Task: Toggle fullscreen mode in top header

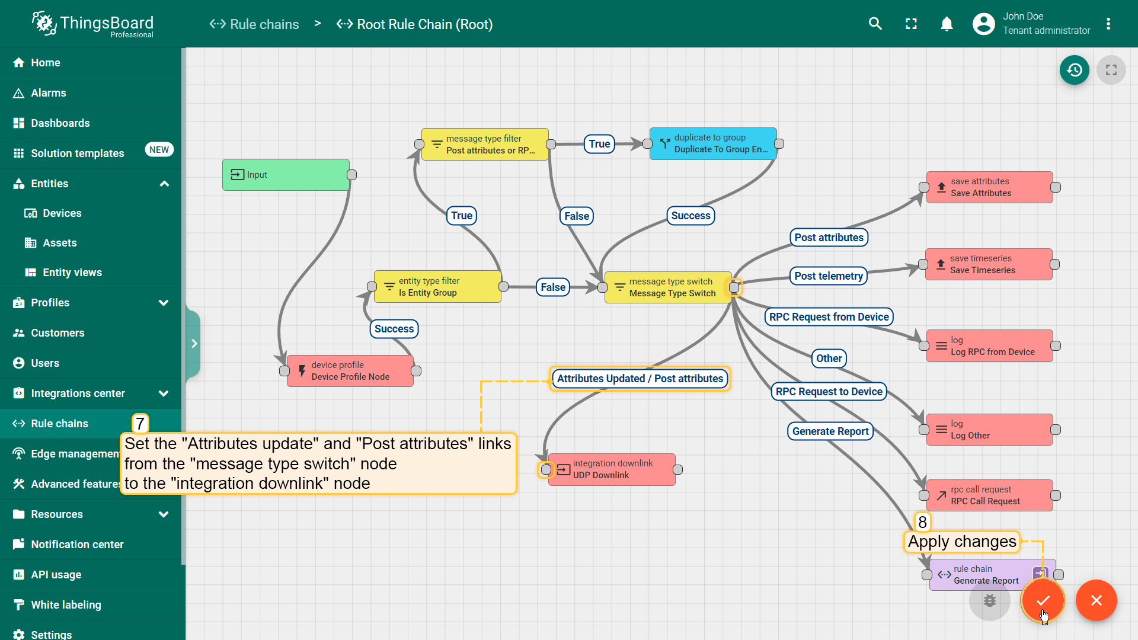Action: pos(911,24)
